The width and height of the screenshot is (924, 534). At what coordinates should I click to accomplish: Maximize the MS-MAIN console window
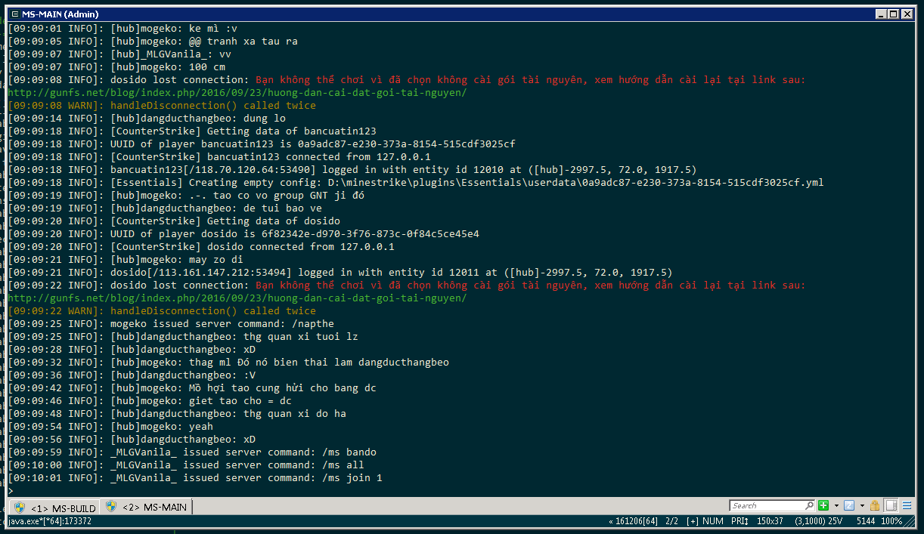[x=894, y=14]
